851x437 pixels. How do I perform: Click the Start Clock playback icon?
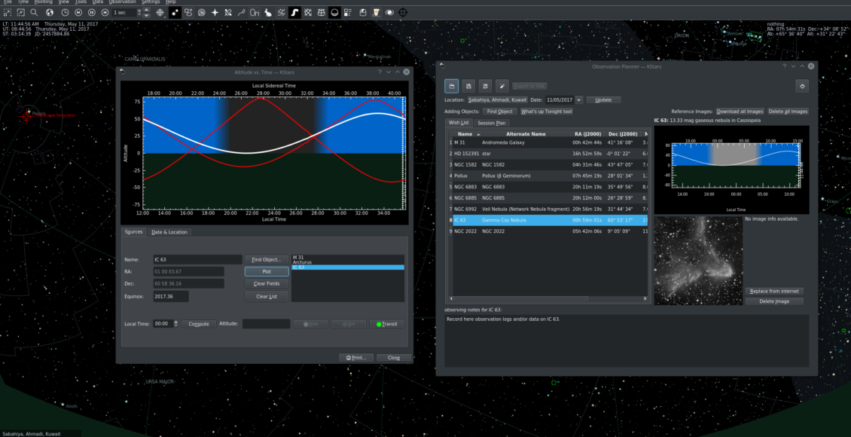point(93,12)
